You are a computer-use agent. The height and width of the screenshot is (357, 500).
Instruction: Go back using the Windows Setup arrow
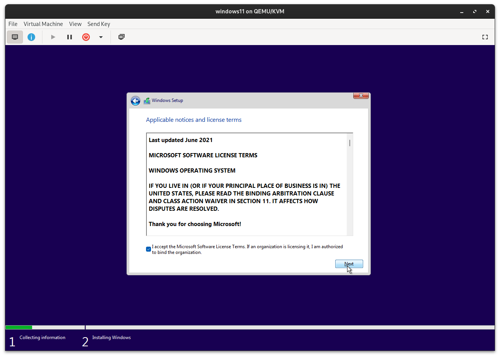tap(135, 100)
